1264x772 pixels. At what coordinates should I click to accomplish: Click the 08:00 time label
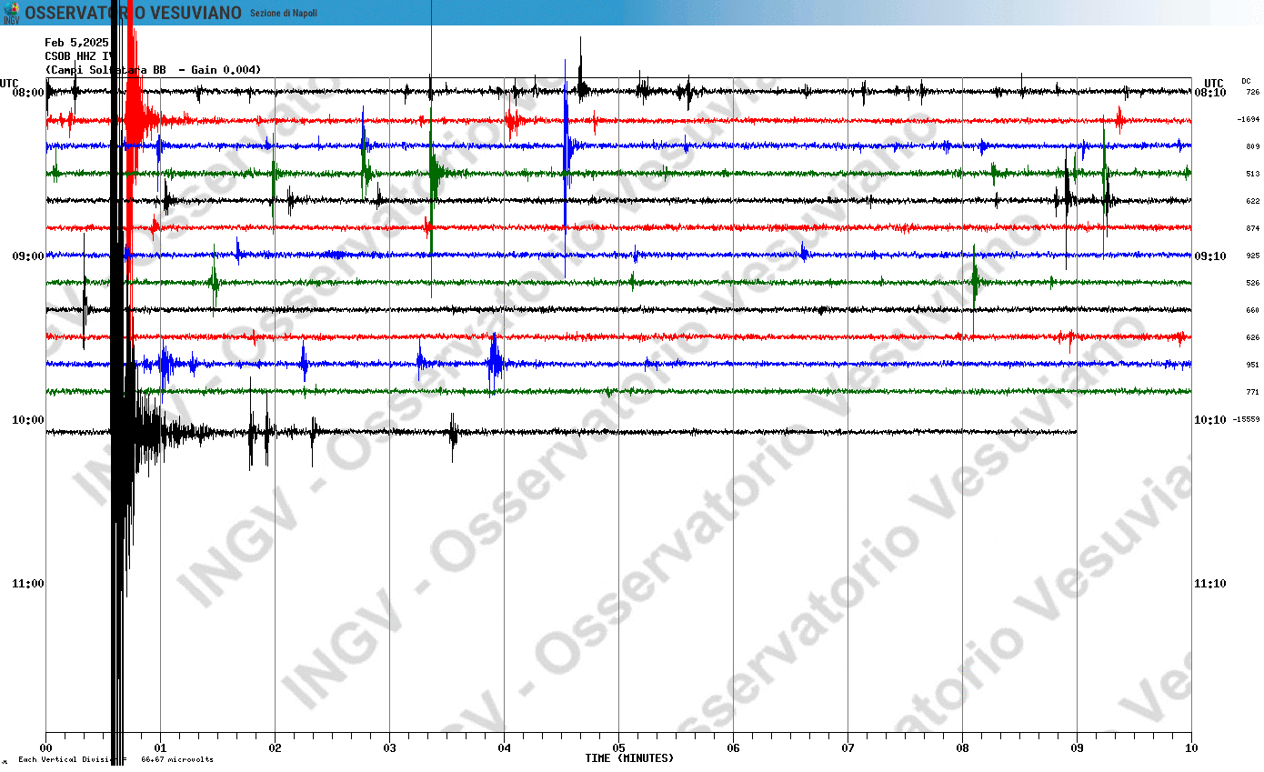tap(29, 93)
